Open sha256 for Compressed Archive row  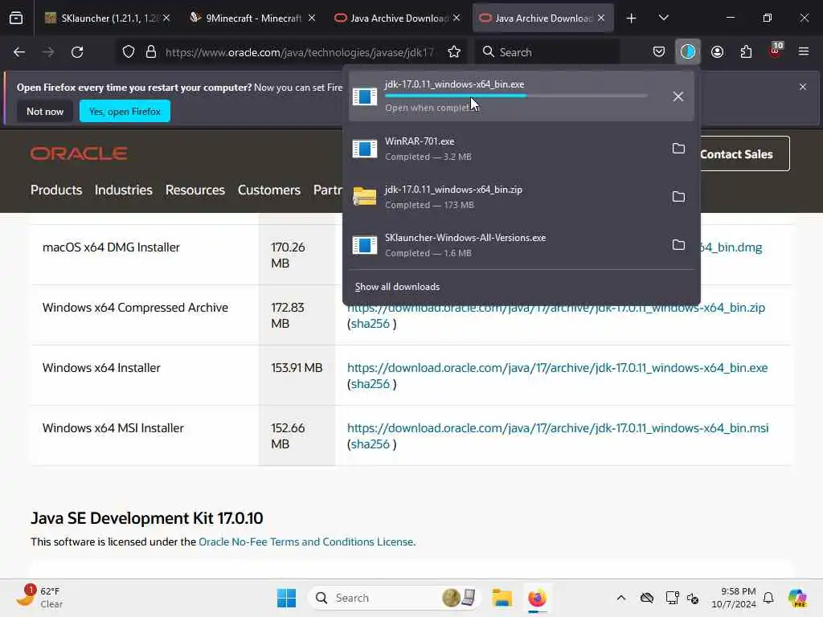pos(370,324)
